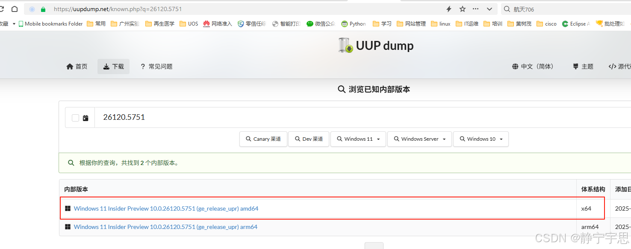Click the UUP dump site logo
Image resolution: width=631 pixels, height=249 pixels.
click(376, 46)
